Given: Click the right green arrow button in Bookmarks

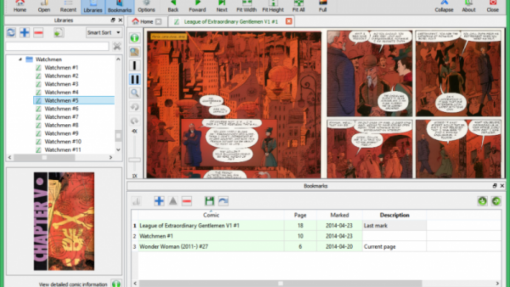Looking at the screenshot, I should [x=496, y=201].
